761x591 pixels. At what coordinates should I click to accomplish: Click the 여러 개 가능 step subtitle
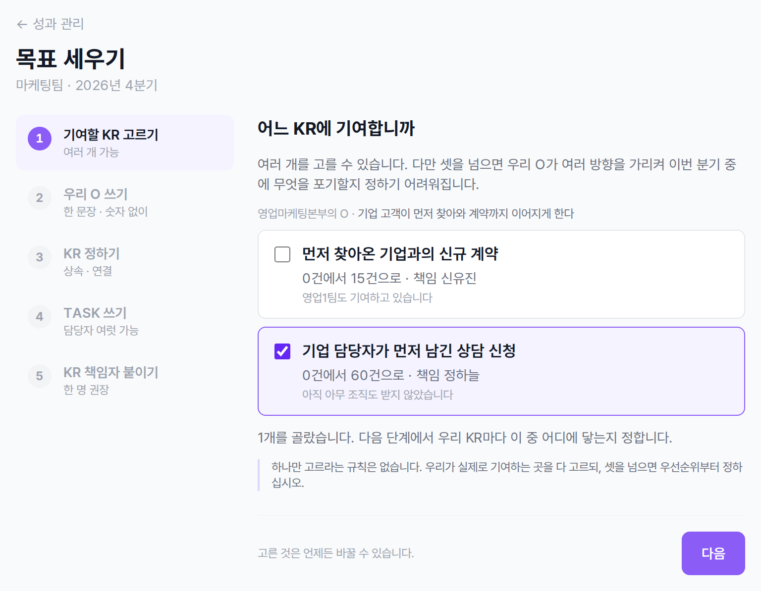point(91,152)
